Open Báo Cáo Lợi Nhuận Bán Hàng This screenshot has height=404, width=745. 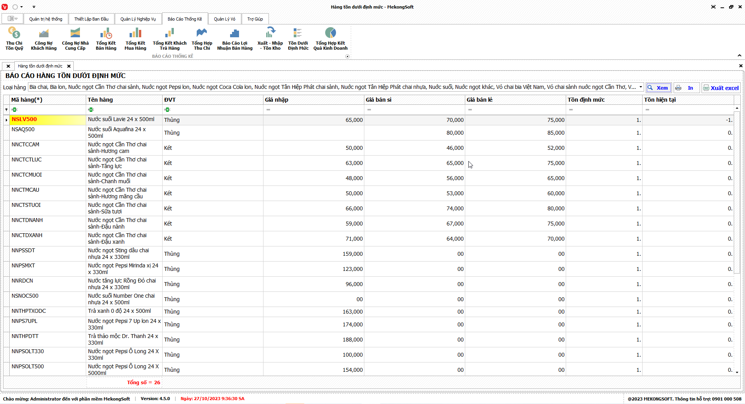234,38
